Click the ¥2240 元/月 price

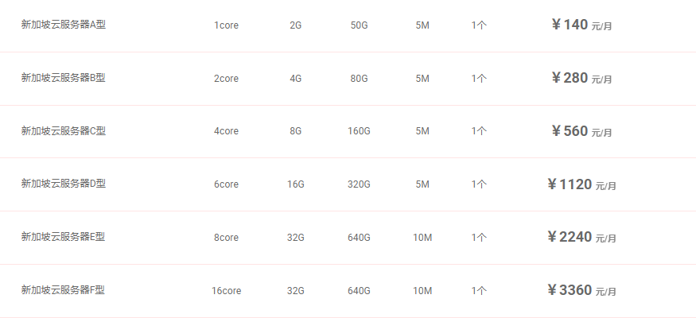point(581,237)
